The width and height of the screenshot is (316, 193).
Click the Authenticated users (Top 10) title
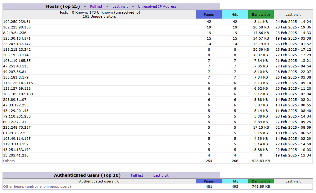point(87,175)
